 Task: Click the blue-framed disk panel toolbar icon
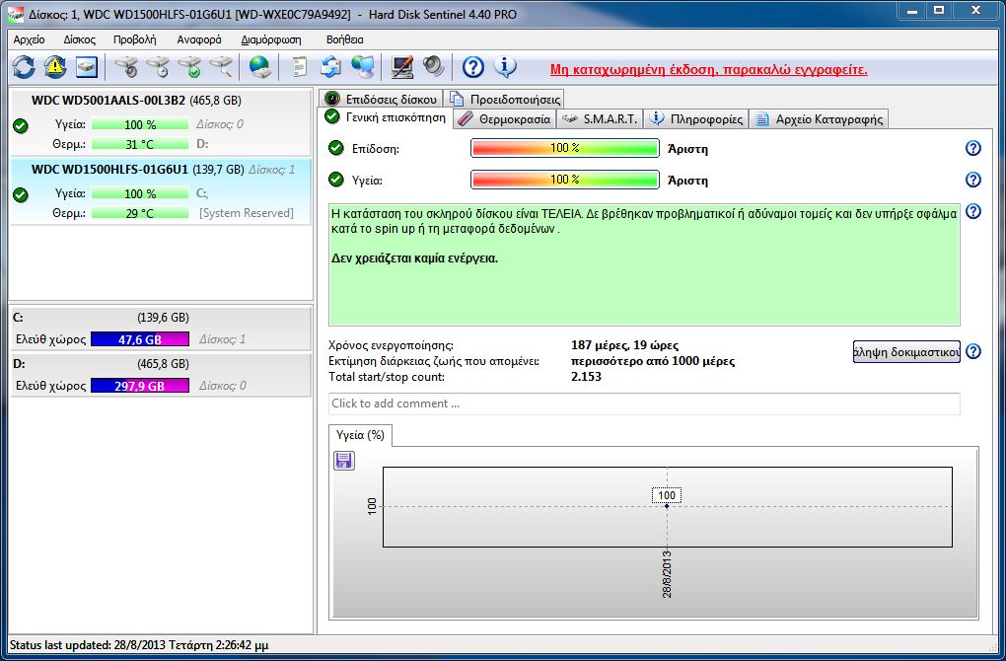87,67
